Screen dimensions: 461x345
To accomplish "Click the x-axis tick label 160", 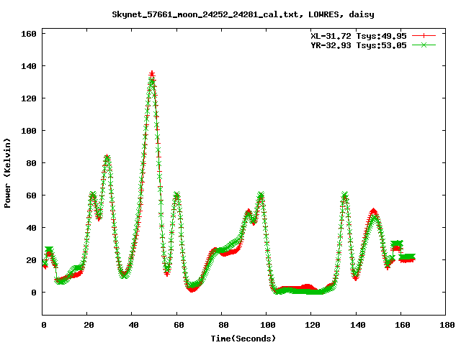I will [402, 325].
